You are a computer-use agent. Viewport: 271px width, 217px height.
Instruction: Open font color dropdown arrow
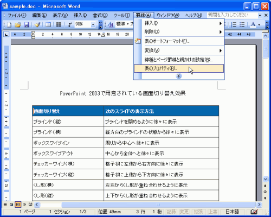pos(259,24)
